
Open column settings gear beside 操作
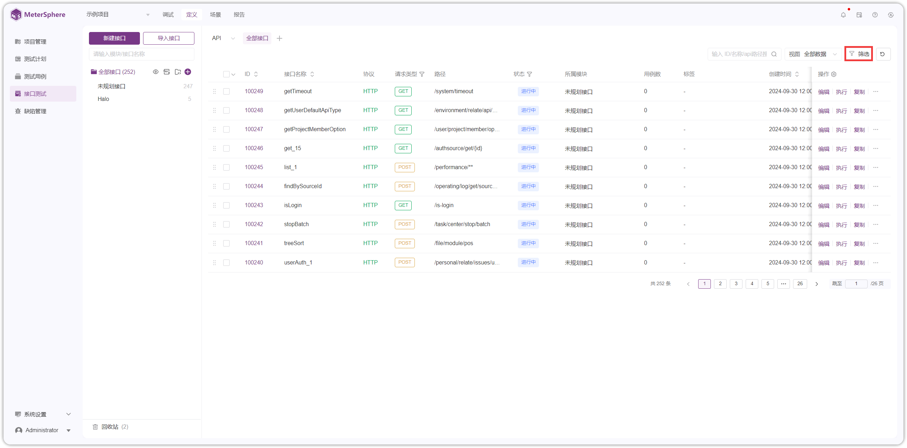point(834,74)
